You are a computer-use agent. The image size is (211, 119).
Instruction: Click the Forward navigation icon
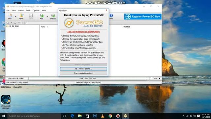tap(15, 23)
